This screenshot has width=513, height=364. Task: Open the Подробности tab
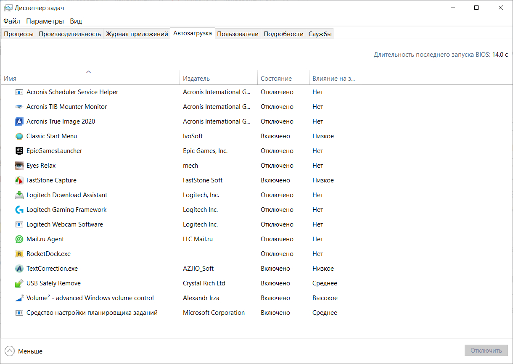283,34
